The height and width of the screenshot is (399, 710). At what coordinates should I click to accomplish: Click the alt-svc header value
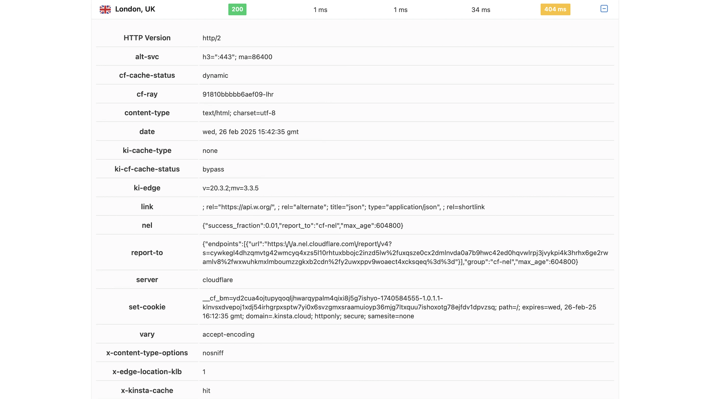(237, 57)
